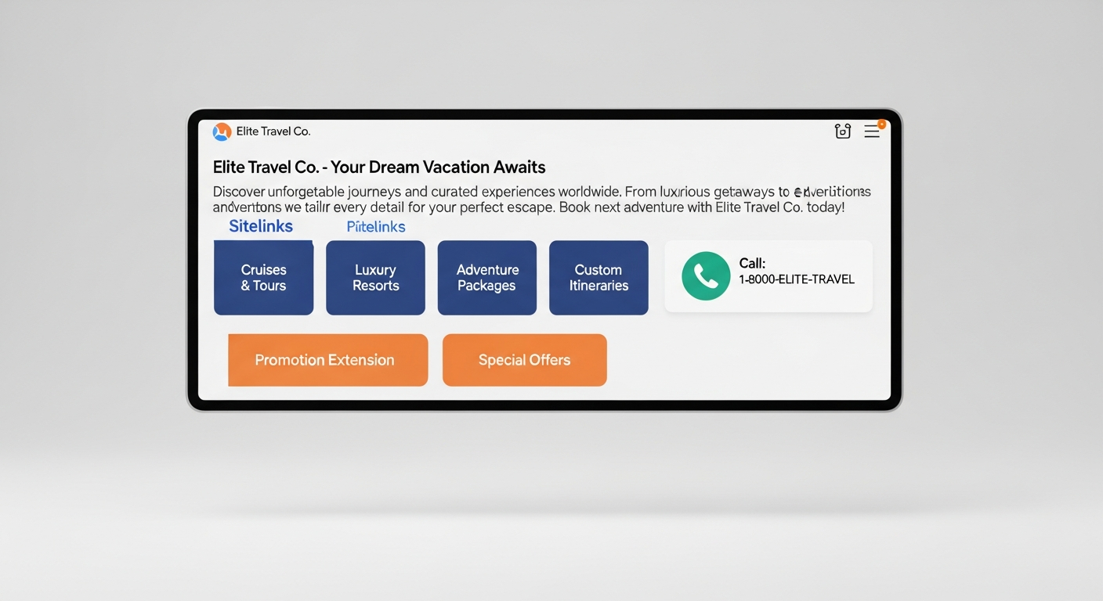
Task: Click the camera-shaped icon beside the menu
Action: click(842, 131)
